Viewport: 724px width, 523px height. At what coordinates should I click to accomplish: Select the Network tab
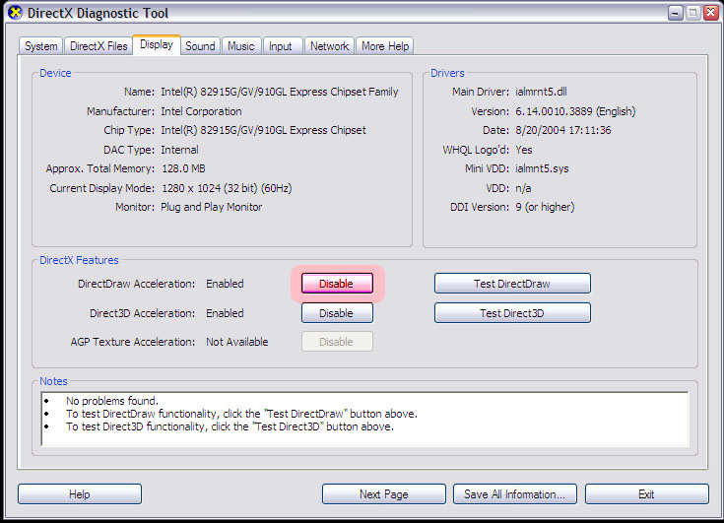point(329,46)
